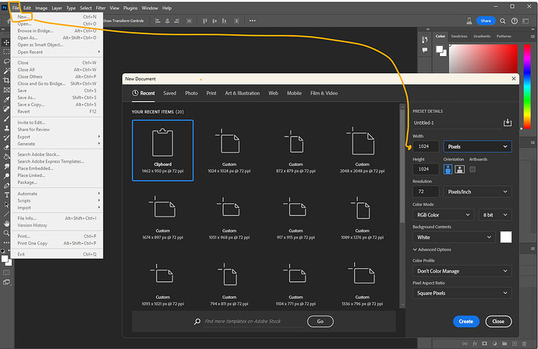538x349 pixels.
Task: Click the Width input field
Action: pyautogui.click(x=426, y=146)
